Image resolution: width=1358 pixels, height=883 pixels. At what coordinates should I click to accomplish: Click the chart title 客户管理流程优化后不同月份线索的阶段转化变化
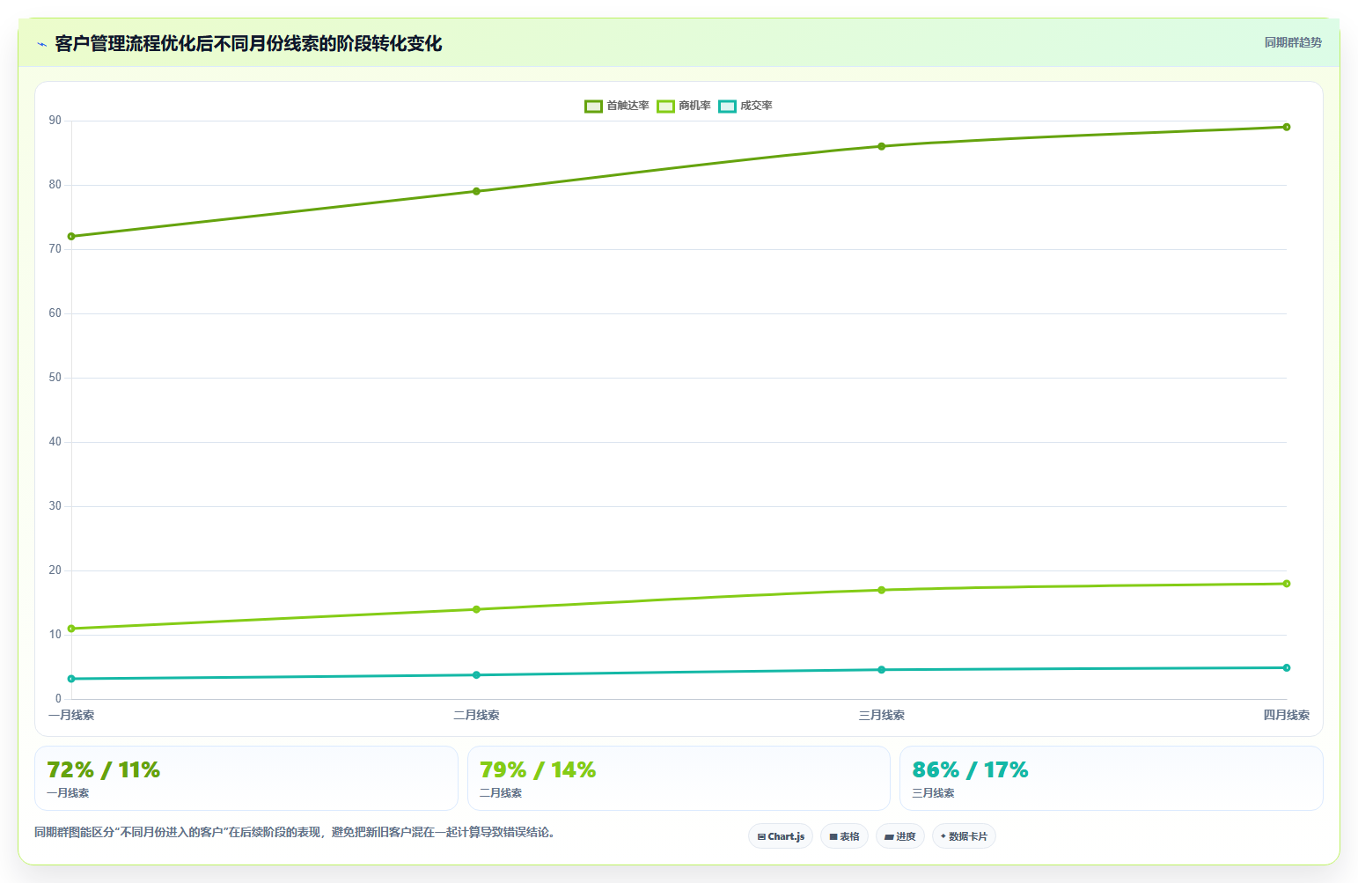[248, 44]
